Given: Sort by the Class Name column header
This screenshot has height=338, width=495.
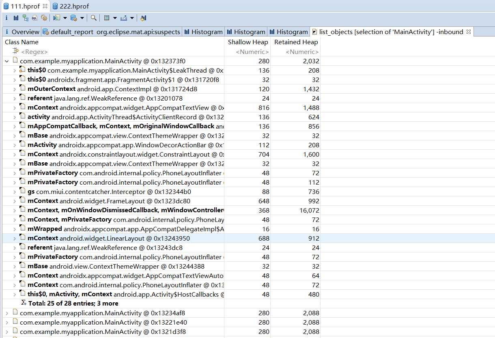Looking at the screenshot, I should point(113,42).
